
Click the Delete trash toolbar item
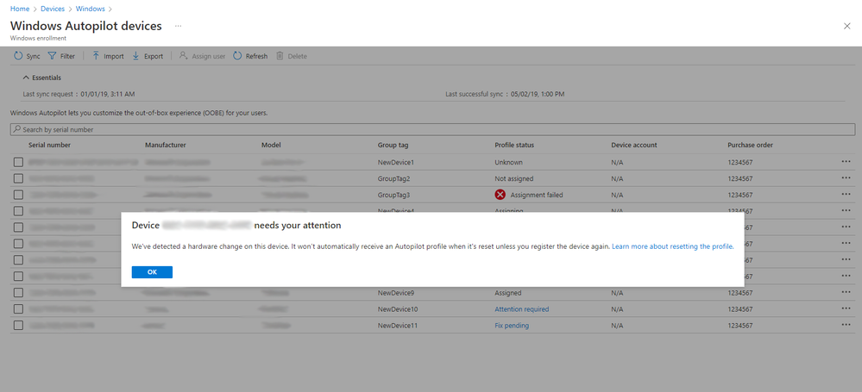(x=292, y=56)
